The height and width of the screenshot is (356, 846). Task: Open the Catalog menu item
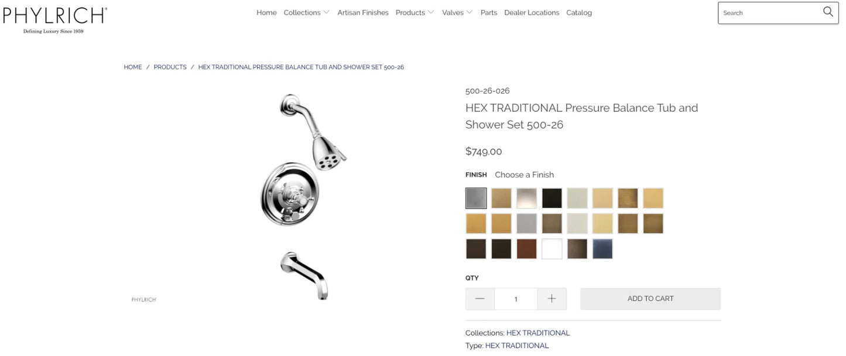579,12
